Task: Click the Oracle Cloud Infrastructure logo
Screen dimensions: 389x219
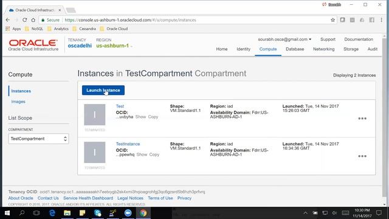Action: [x=33, y=45]
